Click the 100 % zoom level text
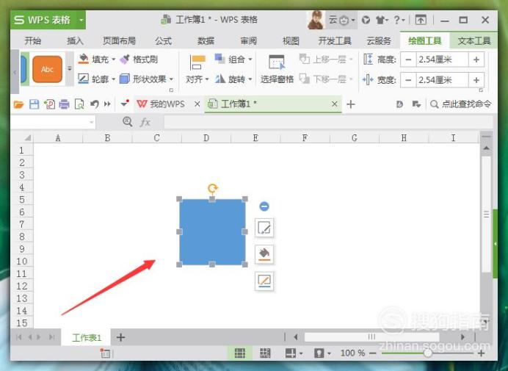The width and height of the screenshot is (508, 371). click(352, 353)
